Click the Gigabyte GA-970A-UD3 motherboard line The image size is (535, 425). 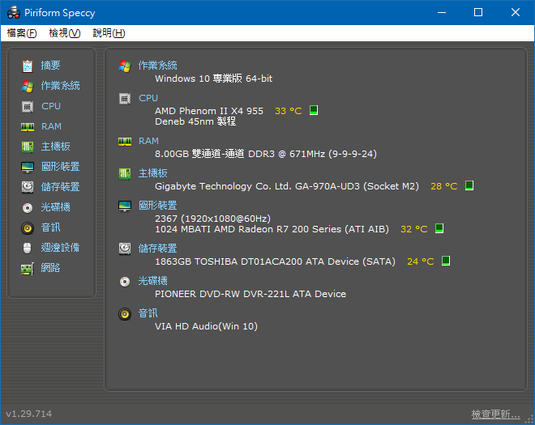click(287, 186)
